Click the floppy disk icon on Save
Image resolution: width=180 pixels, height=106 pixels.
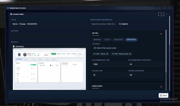[x=161, y=95]
